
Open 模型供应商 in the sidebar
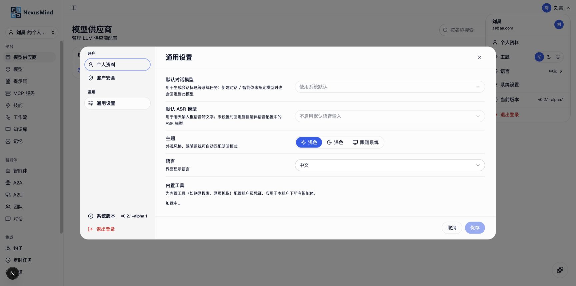29,57
